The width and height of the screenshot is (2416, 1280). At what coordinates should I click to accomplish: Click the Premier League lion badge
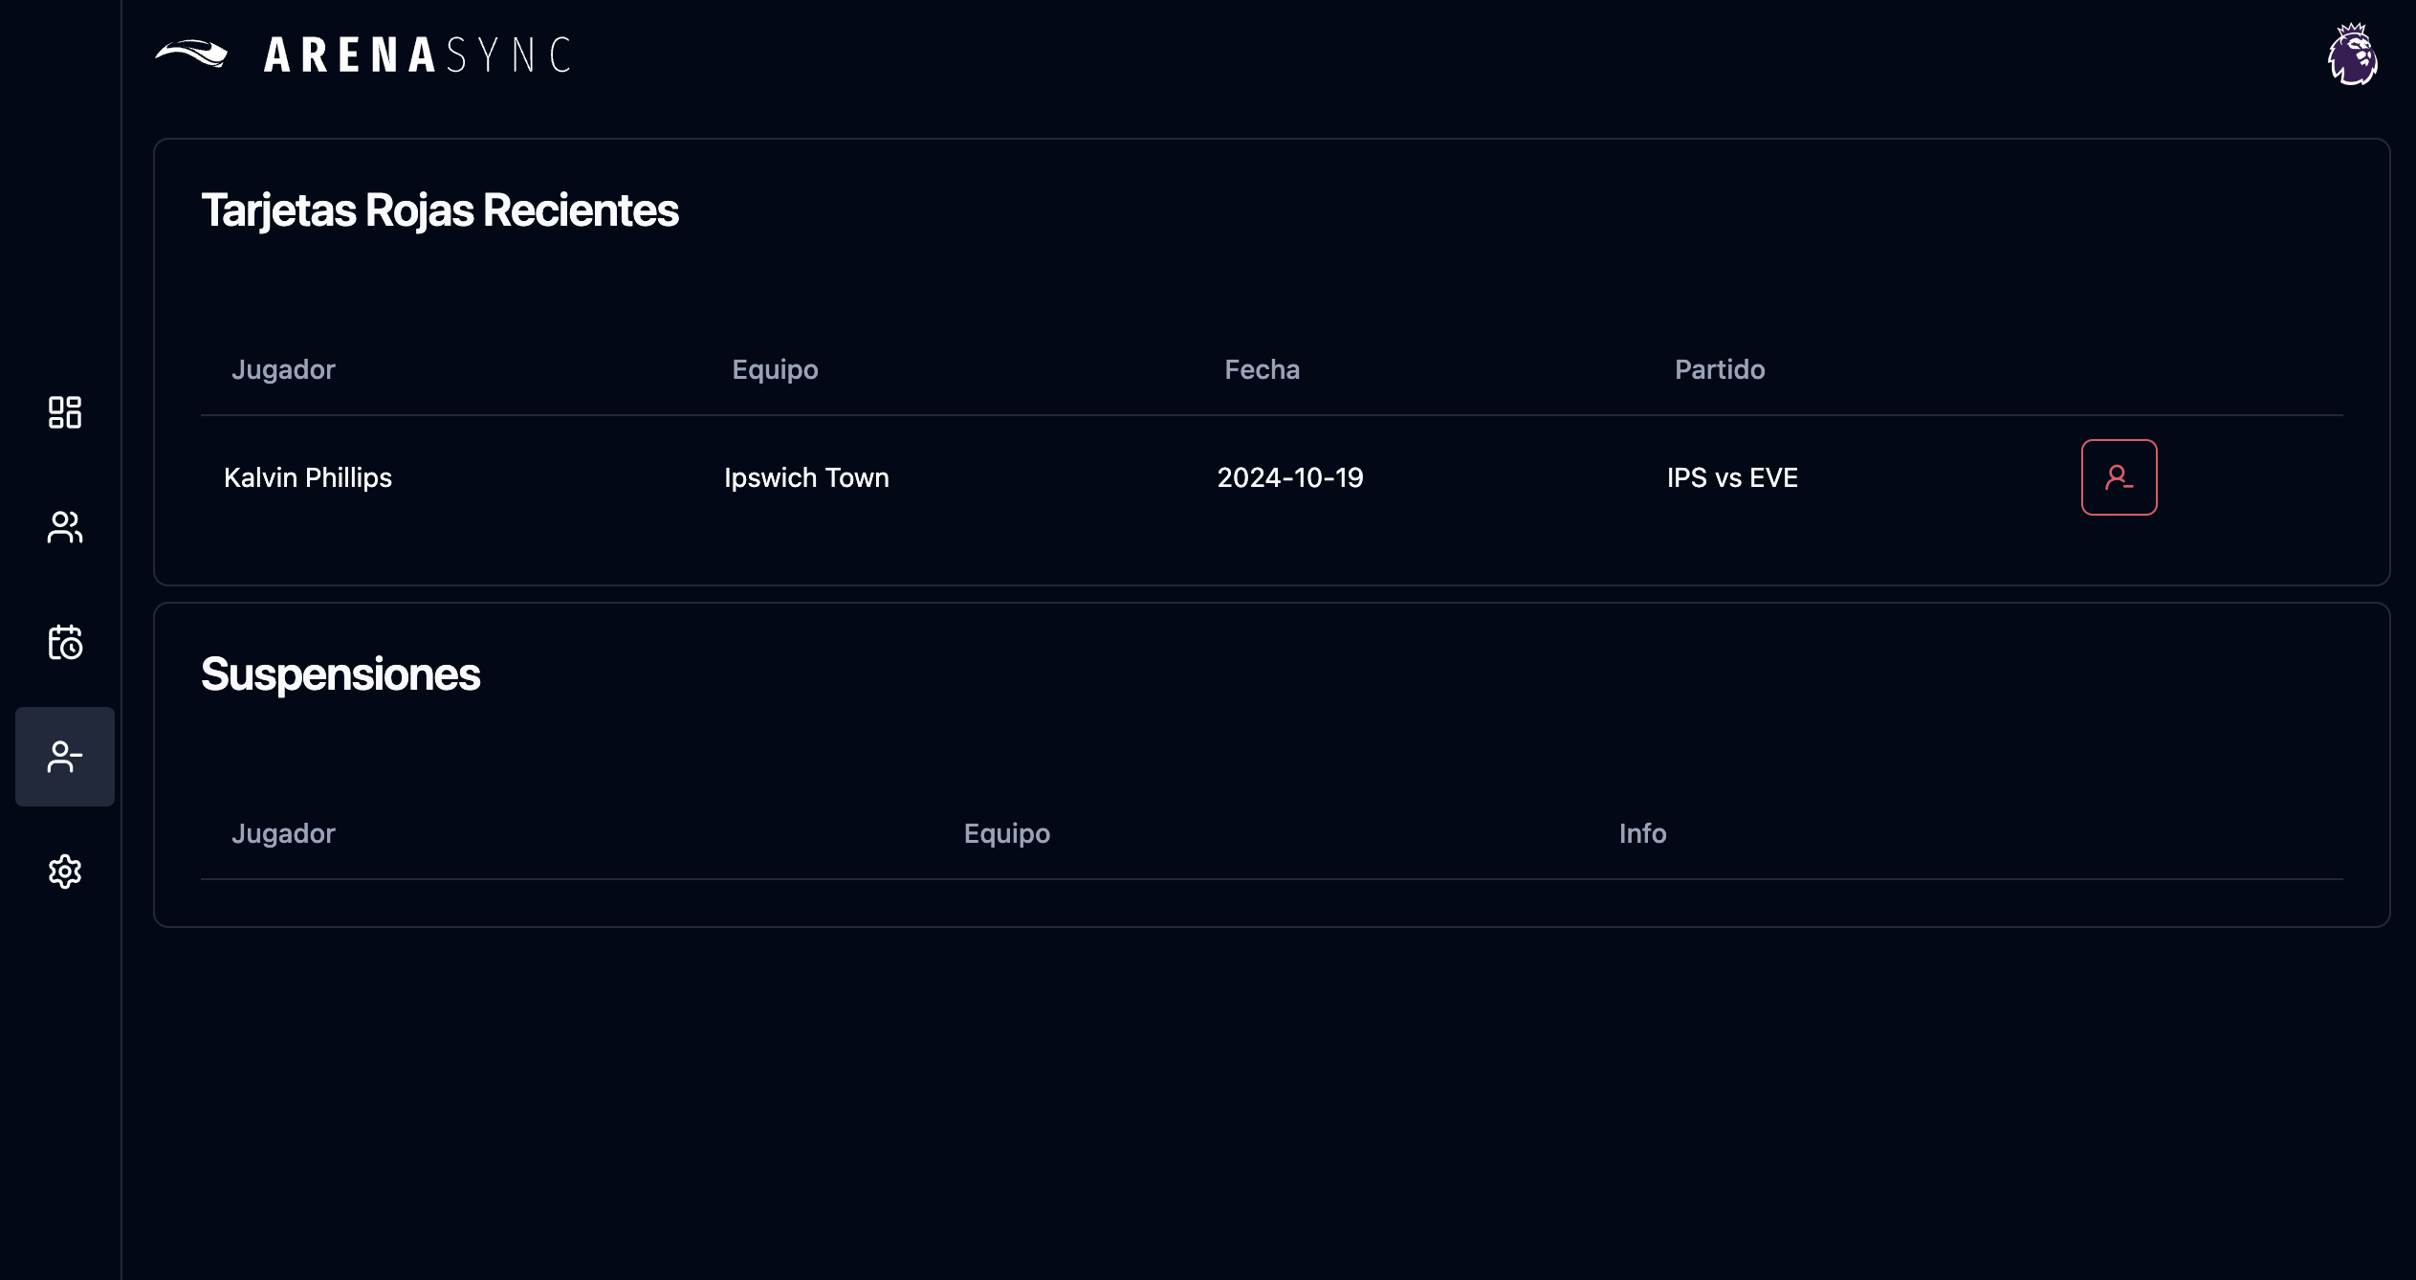tap(2353, 55)
